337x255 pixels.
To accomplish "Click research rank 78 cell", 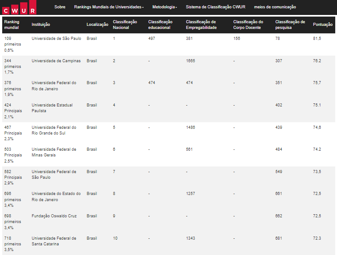I will click(278, 39).
